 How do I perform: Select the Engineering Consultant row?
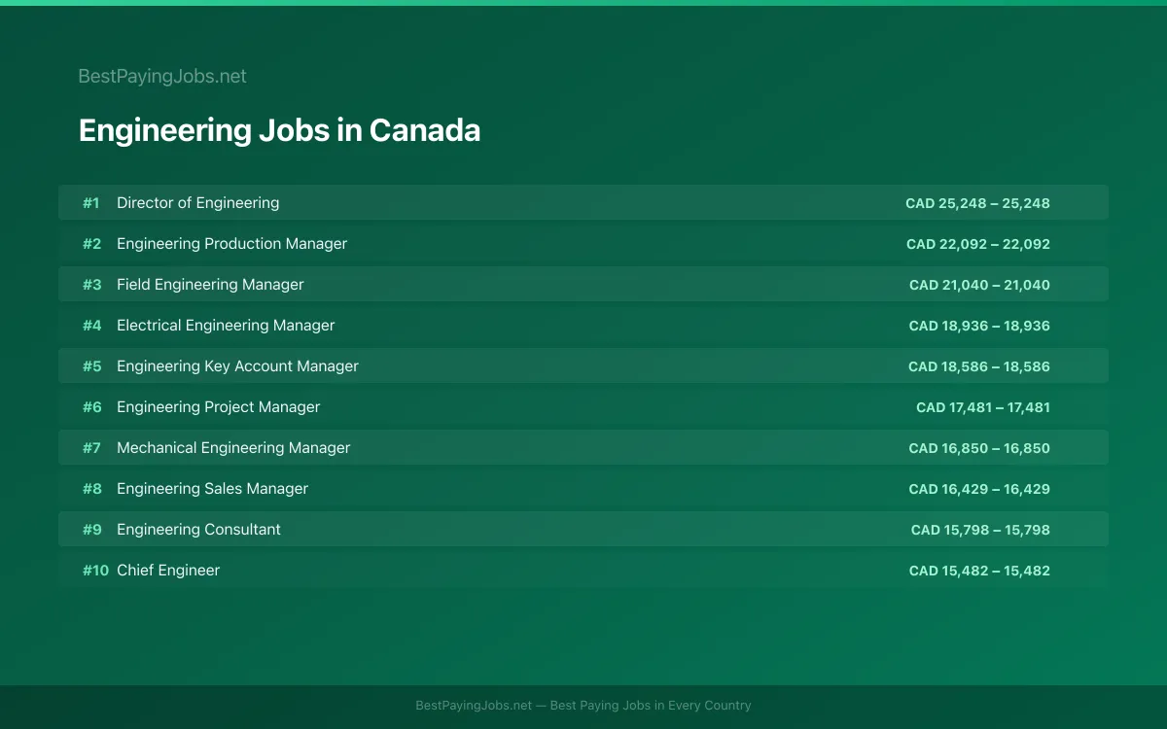tap(583, 529)
